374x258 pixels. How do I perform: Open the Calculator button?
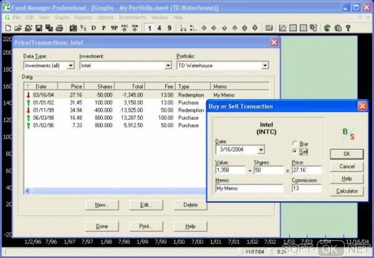tap(347, 191)
